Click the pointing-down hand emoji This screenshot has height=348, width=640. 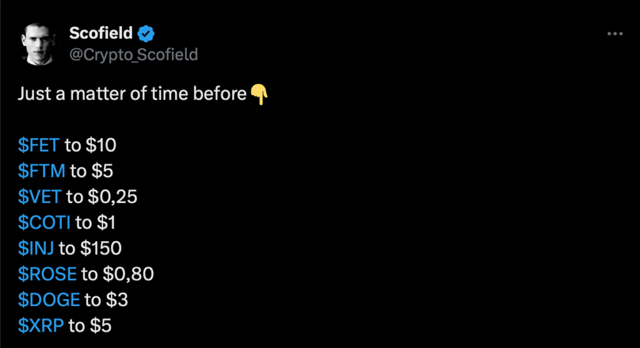(258, 94)
